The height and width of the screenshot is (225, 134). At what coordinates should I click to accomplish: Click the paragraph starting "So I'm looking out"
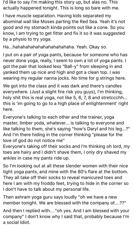[66, 178]
